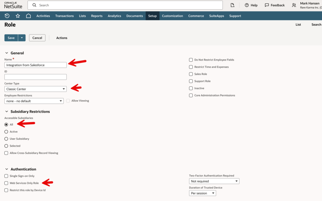Open user role profile icon
The width and height of the screenshot is (322, 201).
coord(294,5)
